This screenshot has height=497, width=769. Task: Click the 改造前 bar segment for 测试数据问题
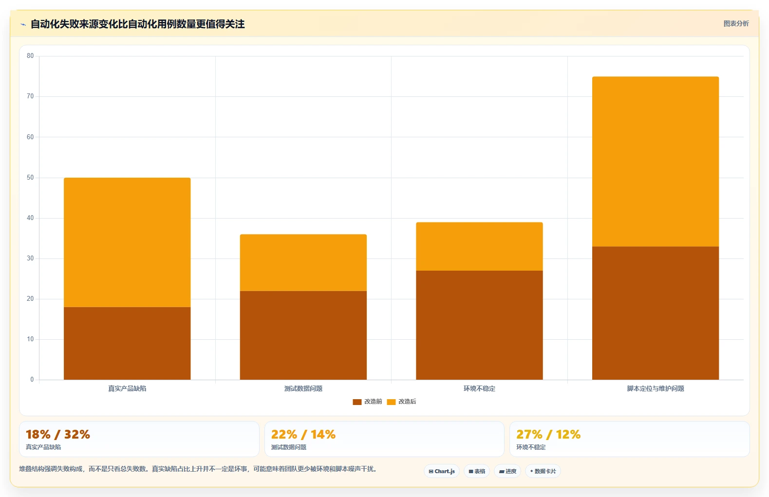click(x=303, y=335)
